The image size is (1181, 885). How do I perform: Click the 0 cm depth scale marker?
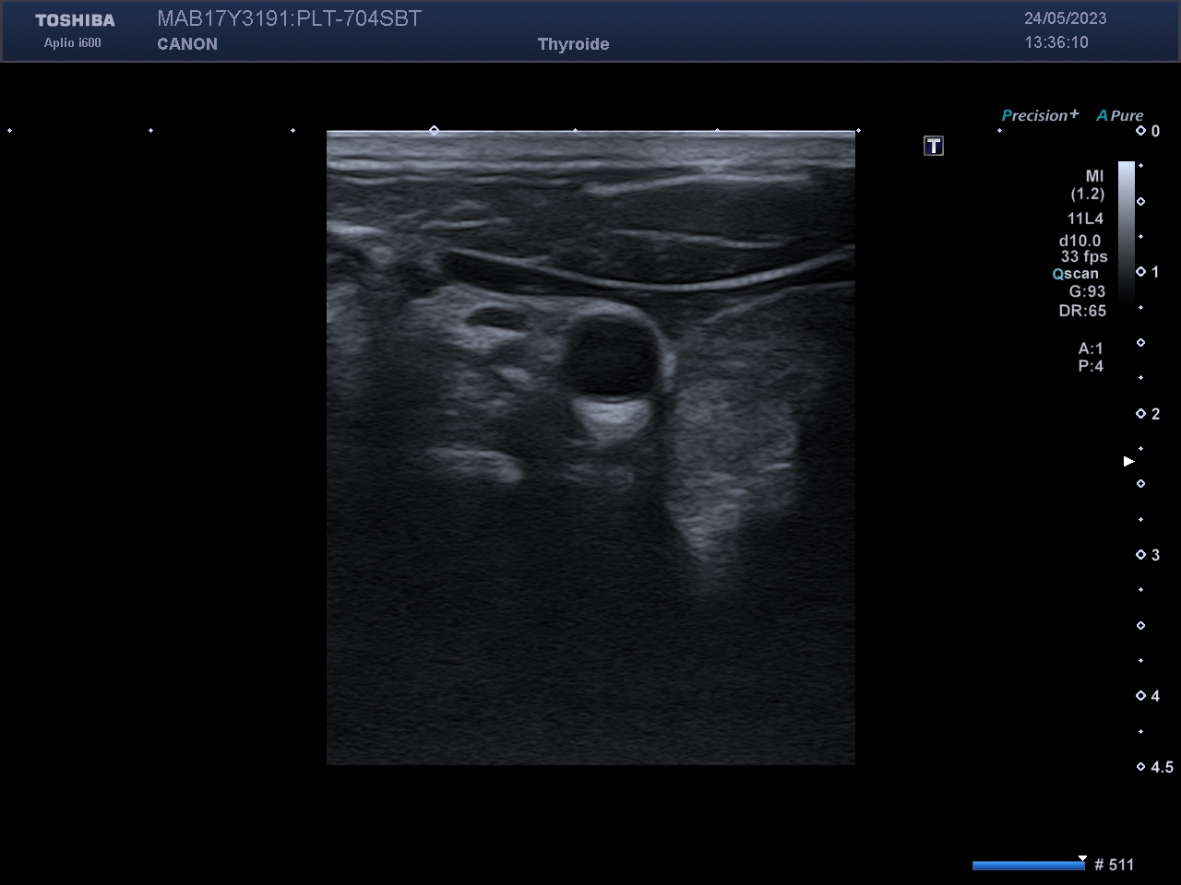[x=1141, y=131]
